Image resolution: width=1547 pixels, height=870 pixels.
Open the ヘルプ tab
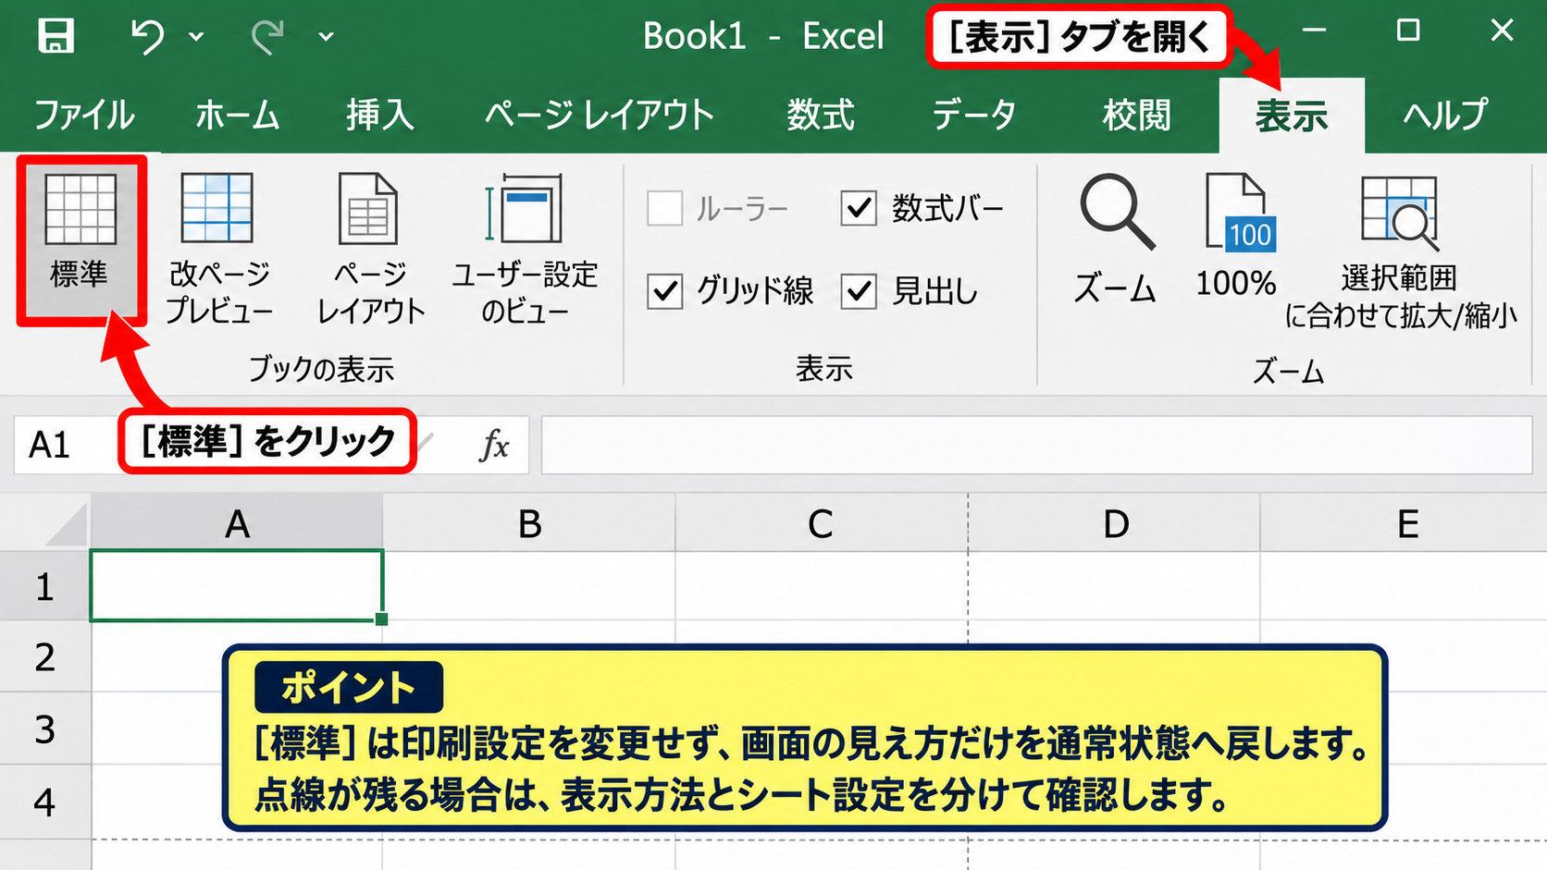(1445, 116)
